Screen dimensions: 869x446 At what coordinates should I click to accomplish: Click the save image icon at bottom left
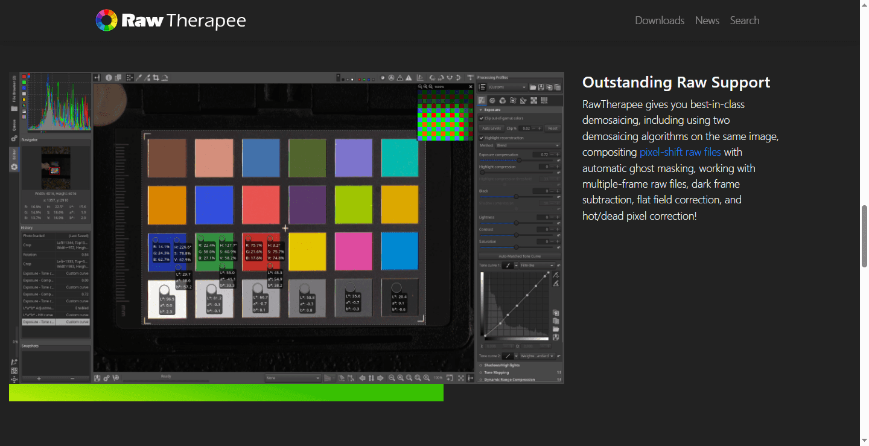pos(97,378)
